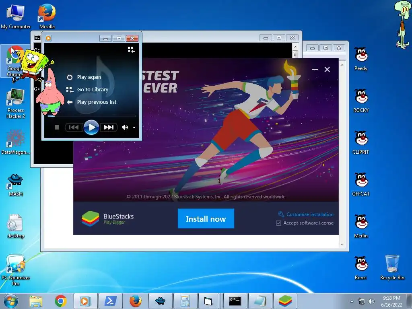Click the command prompt title bar icon
This screenshot has height=309, width=412.
37,38
